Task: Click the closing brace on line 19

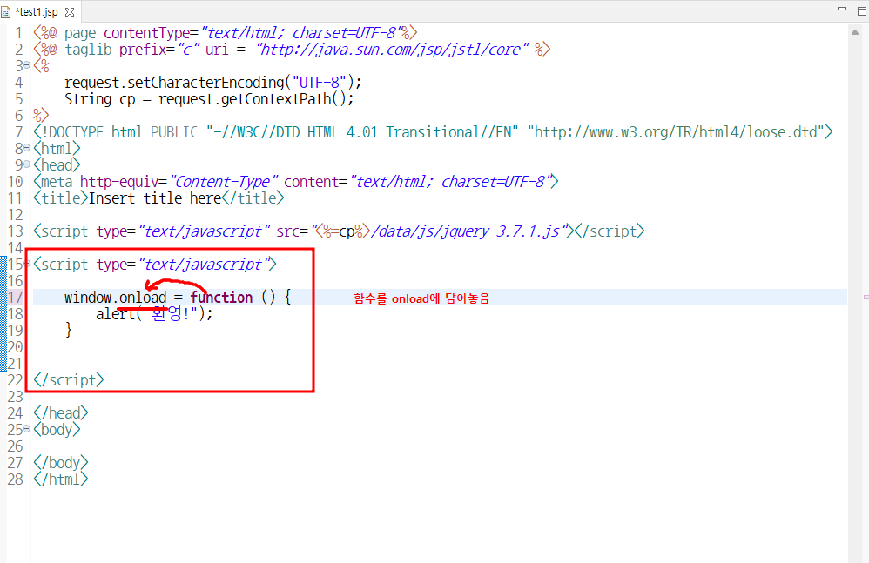Action: (68, 331)
